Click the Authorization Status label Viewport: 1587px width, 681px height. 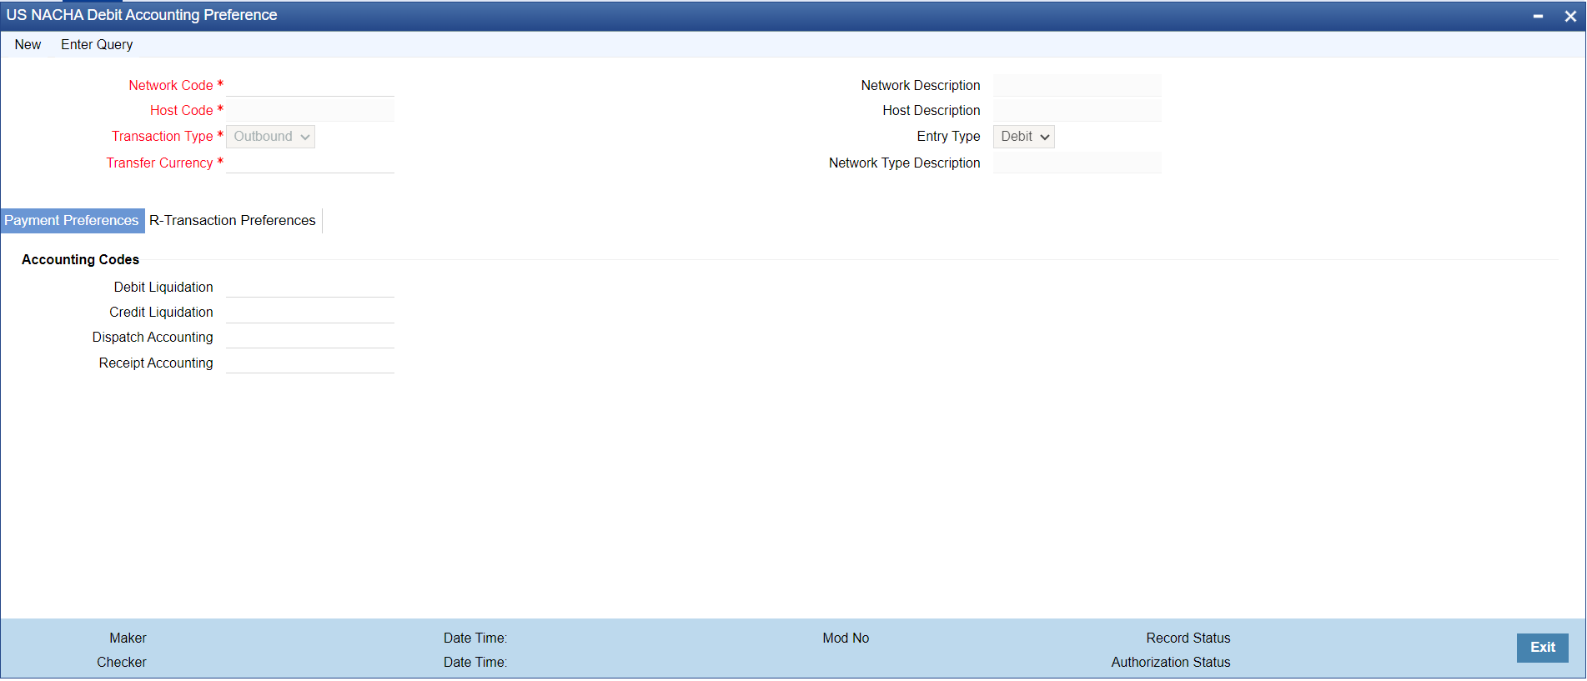(1171, 663)
